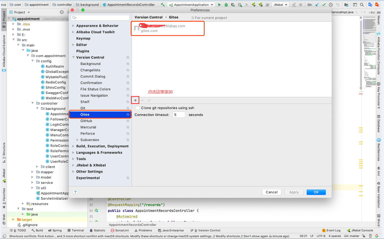The height and width of the screenshot is (239, 384).
Task: Open the Database side panel
Action: click(x=379, y=124)
